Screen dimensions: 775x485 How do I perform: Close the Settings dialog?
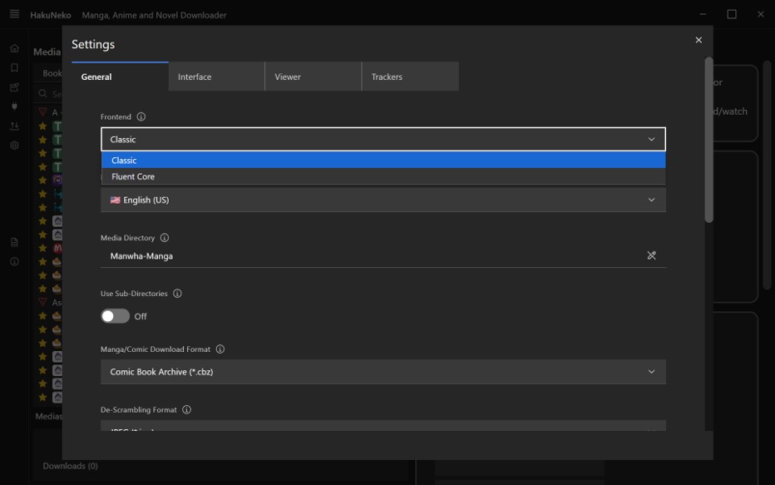point(698,40)
